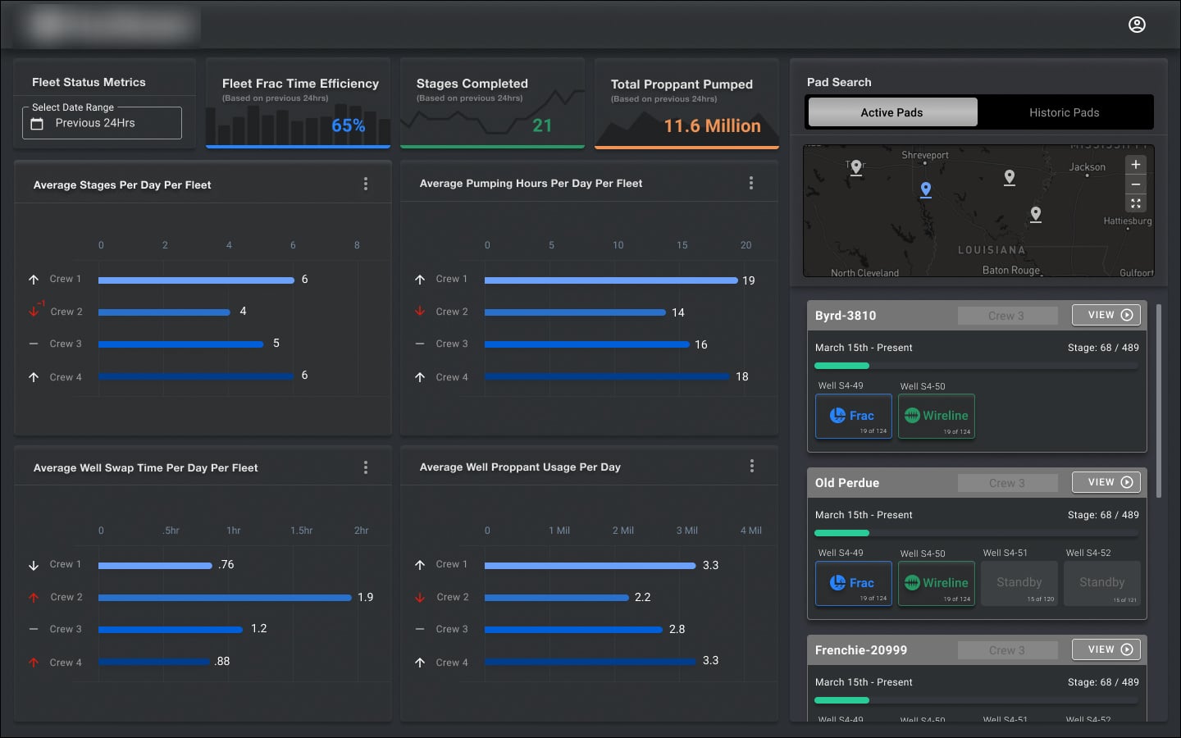Click VIEW button for Byrd-3810 pad
This screenshot has height=738, width=1181.
1106,315
